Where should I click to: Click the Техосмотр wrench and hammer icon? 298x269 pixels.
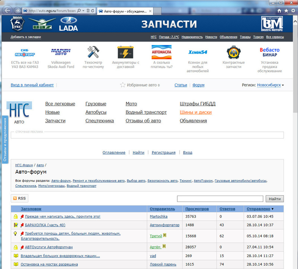92,52
